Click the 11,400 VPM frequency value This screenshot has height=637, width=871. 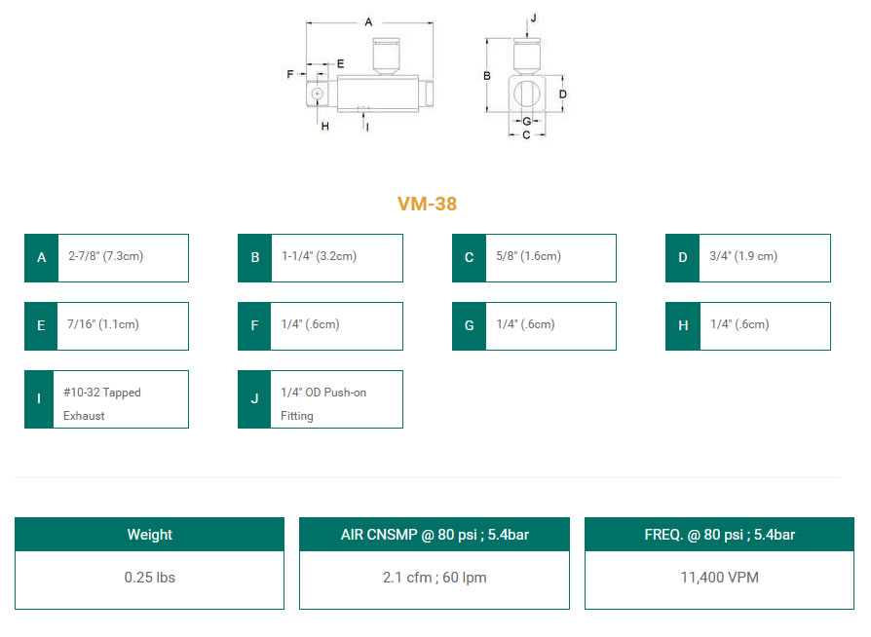719,578
